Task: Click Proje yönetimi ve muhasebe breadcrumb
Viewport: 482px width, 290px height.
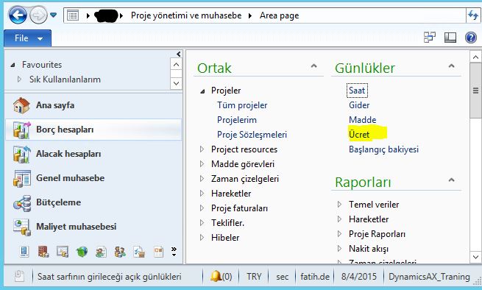Action: [x=186, y=15]
